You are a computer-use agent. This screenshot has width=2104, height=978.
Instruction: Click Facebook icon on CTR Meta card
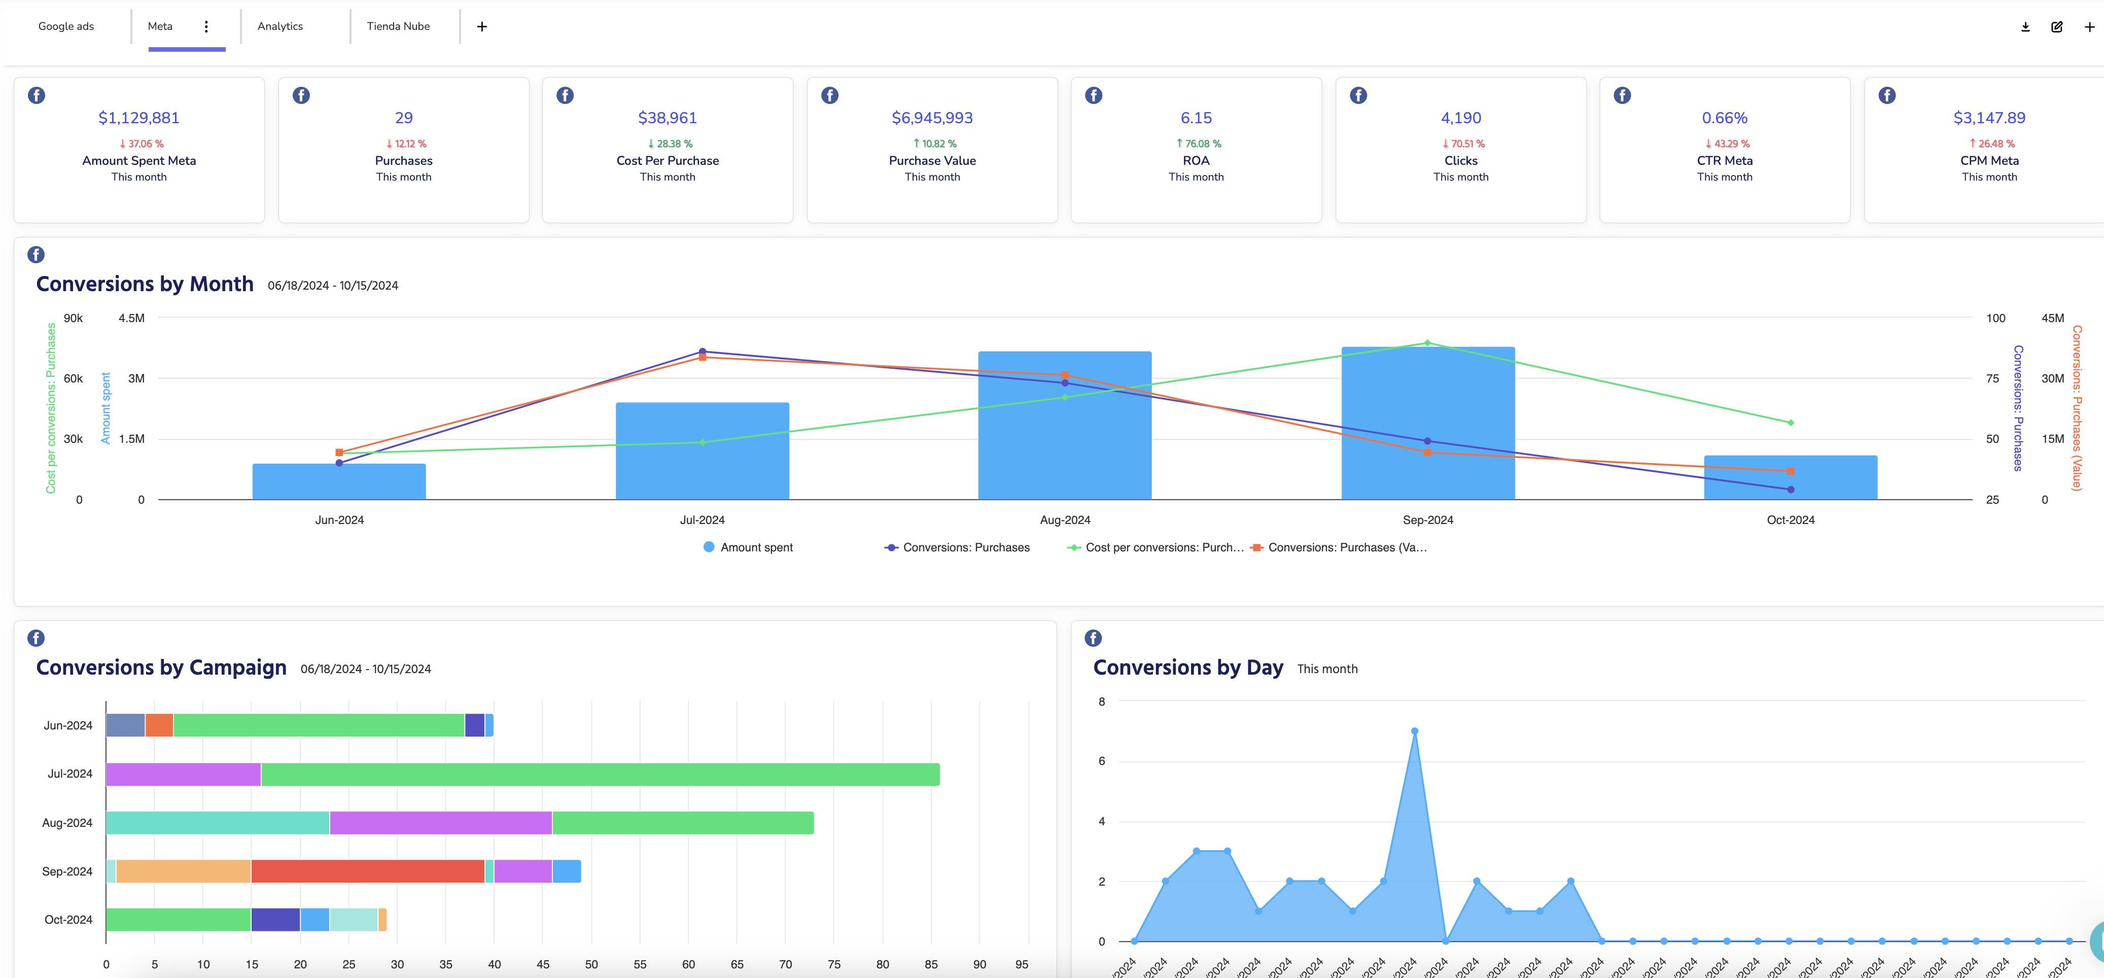pyautogui.click(x=1622, y=95)
